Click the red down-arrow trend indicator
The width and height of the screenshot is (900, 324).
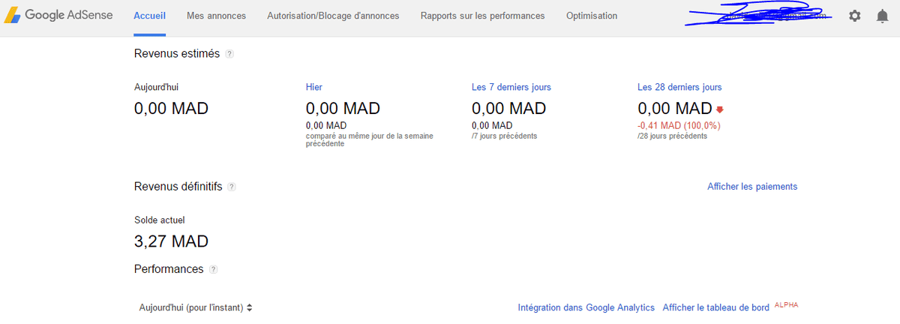(x=720, y=109)
